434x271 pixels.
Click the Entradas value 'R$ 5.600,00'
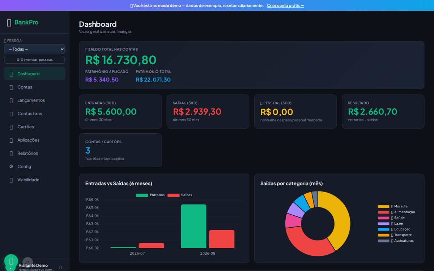111,112
